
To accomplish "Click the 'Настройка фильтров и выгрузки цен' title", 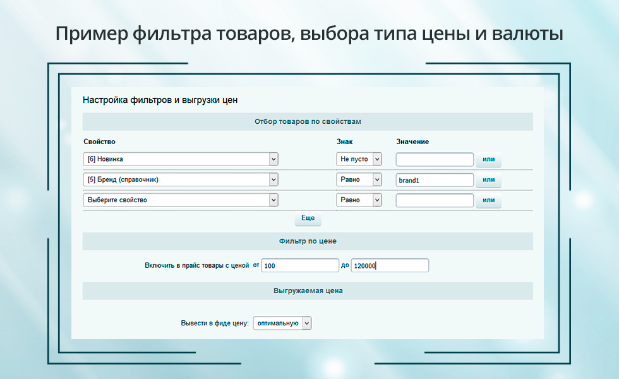I will (160, 100).
